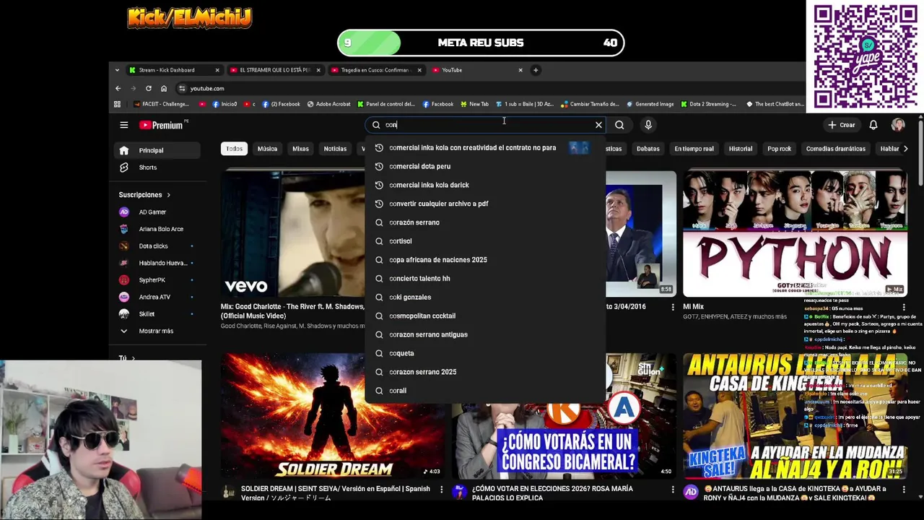The height and width of the screenshot is (520, 924).
Task: Choose suggestion 'concierto talento hh'
Action: [x=485, y=279]
